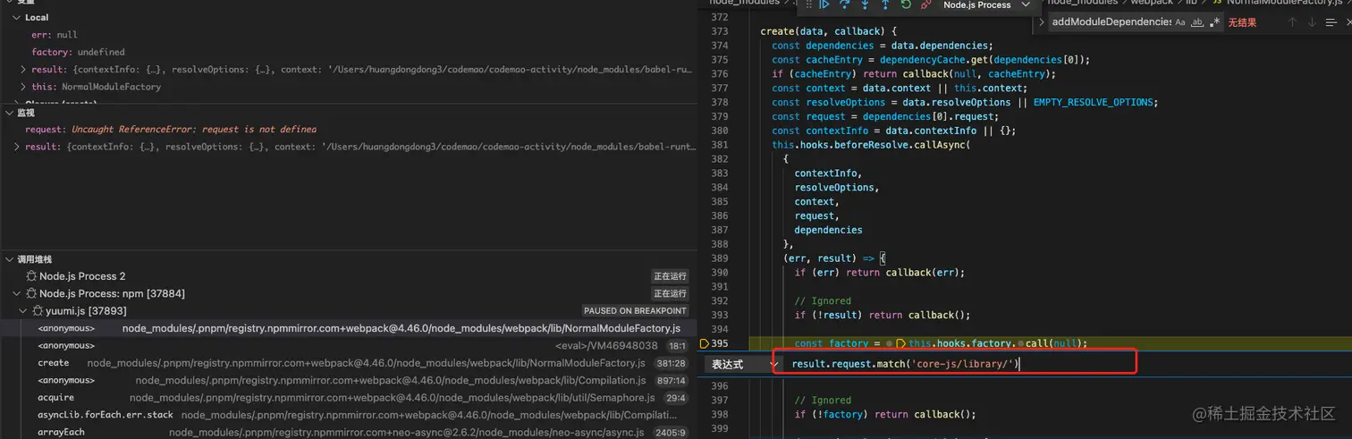The width and height of the screenshot is (1352, 439).
Task: Select the asyncLib.forEach.err.stack frame
Action: 349,415
